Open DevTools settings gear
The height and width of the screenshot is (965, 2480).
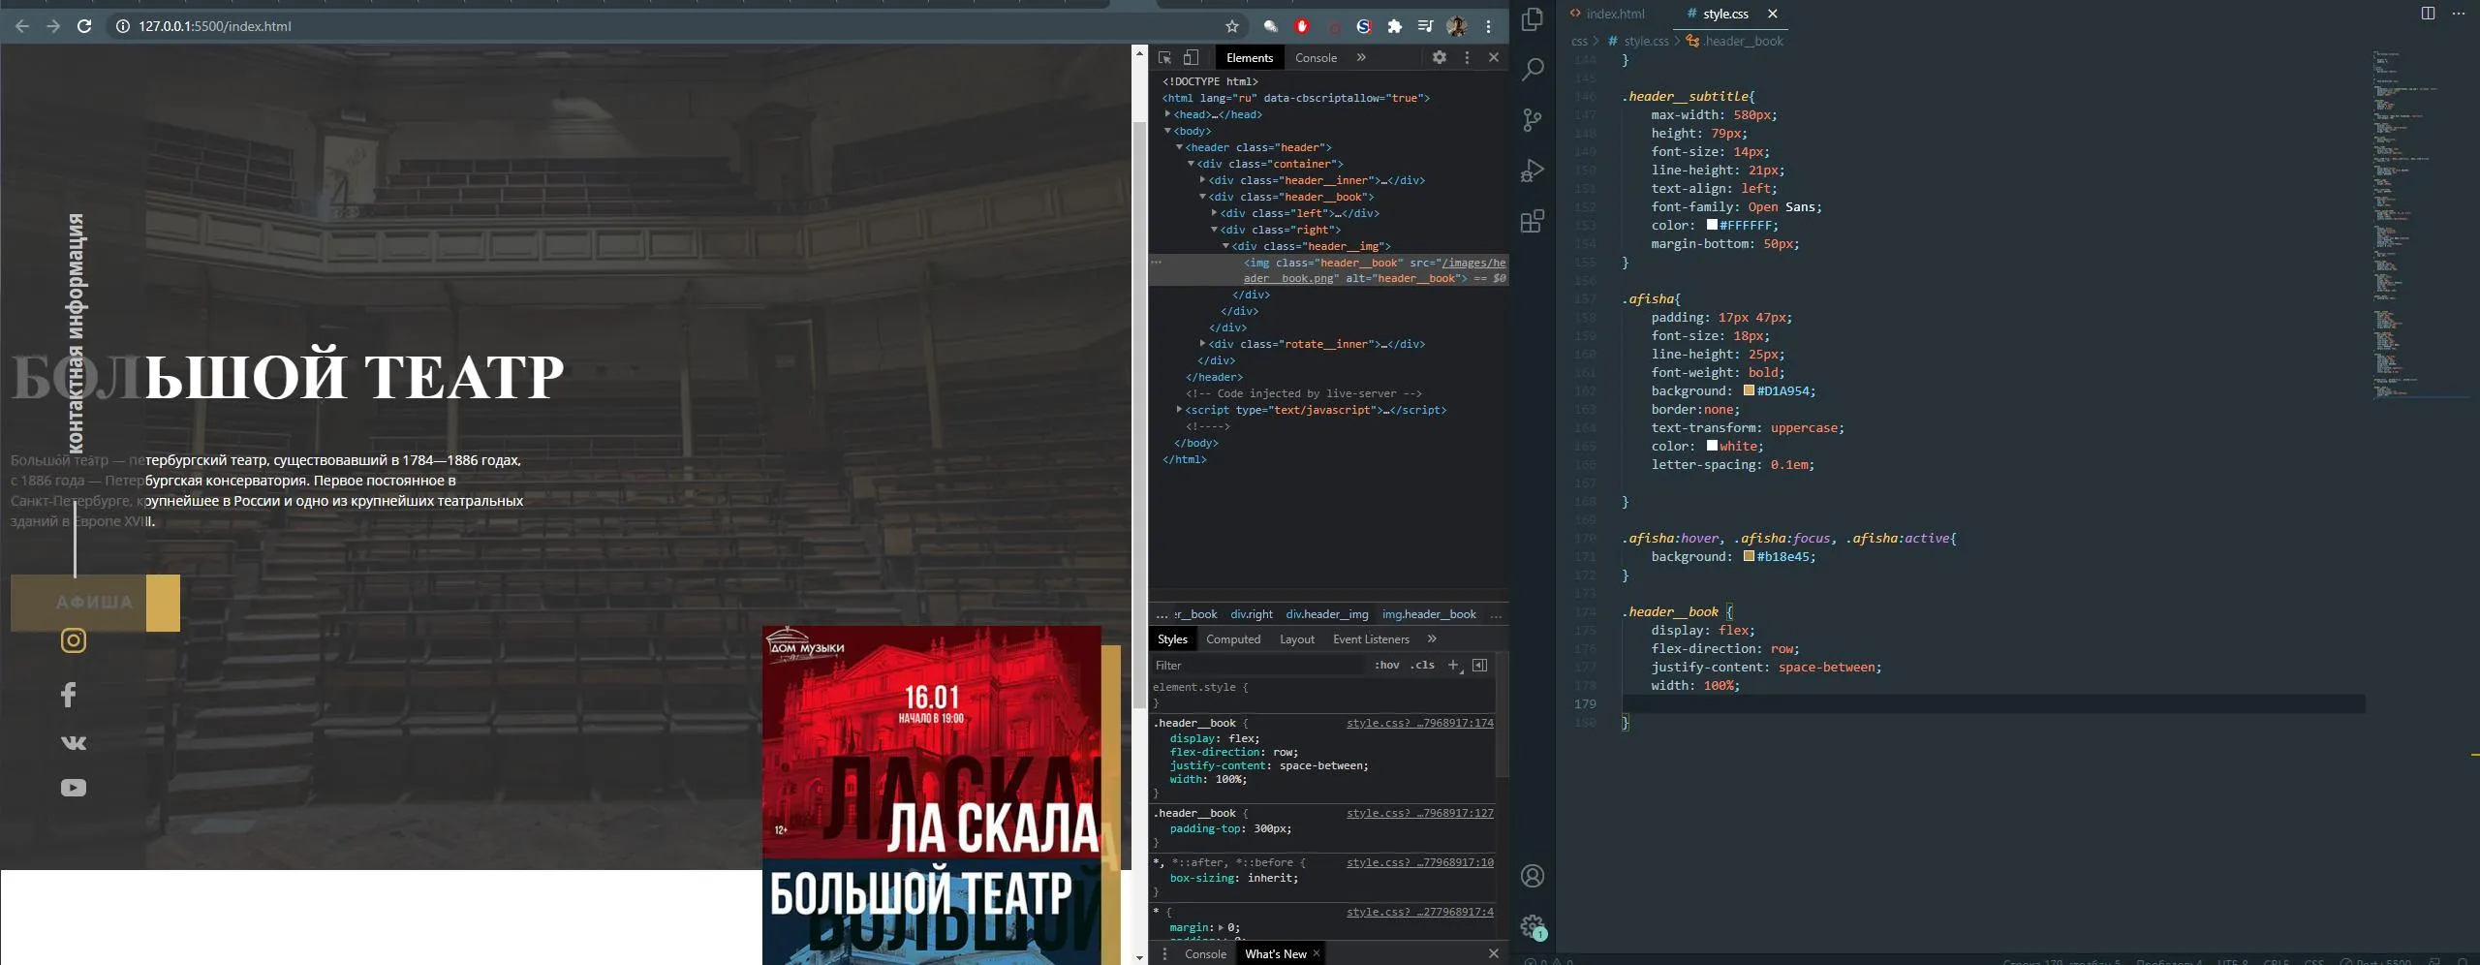coord(1440,57)
